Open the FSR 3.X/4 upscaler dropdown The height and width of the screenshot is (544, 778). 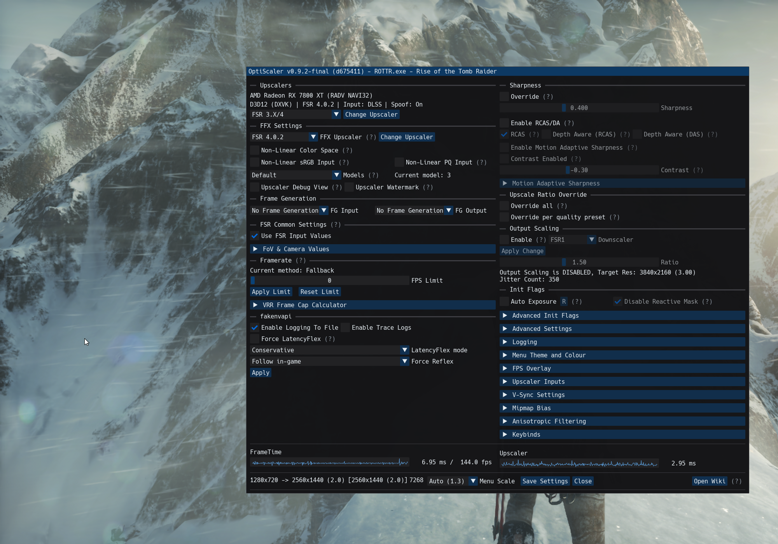point(295,114)
